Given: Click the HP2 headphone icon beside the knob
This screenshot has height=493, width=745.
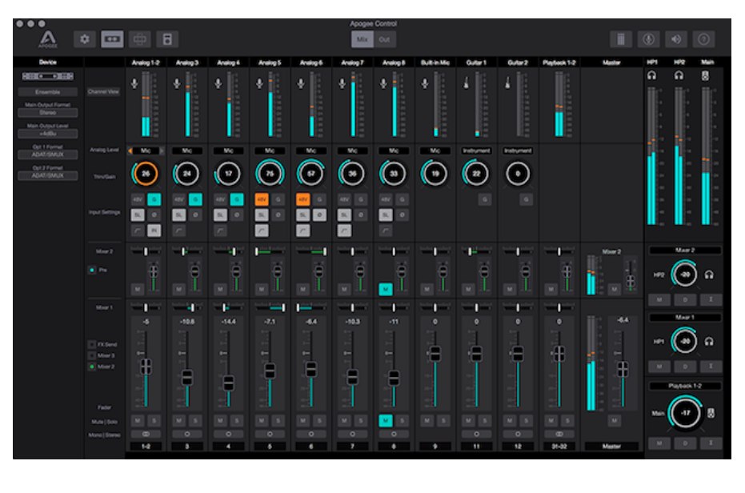Looking at the screenshot, I should [x=710, y=275].
